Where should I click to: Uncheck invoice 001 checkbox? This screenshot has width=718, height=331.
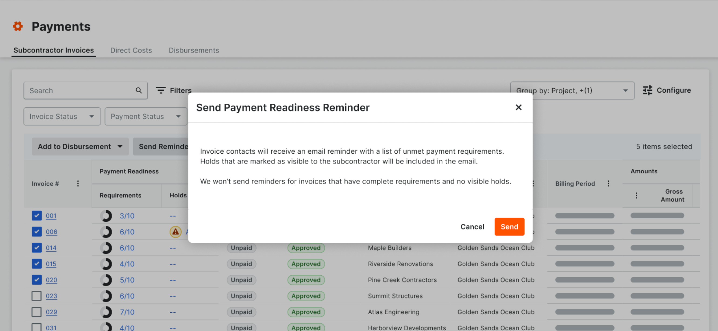click(36, 215)
